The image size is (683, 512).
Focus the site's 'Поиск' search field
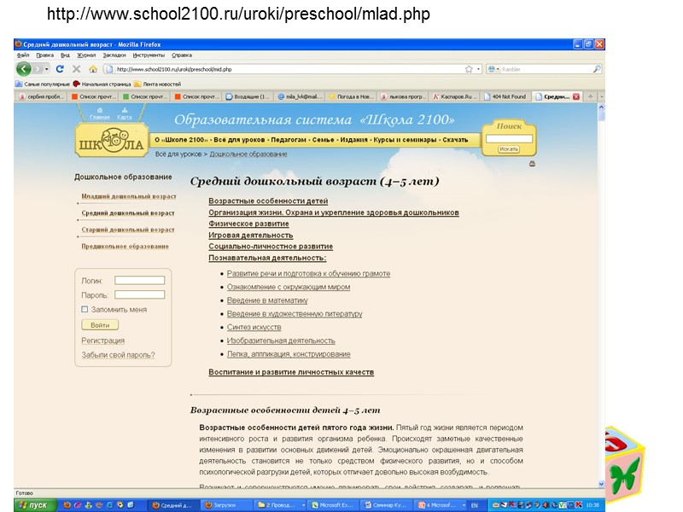(509, 138)
